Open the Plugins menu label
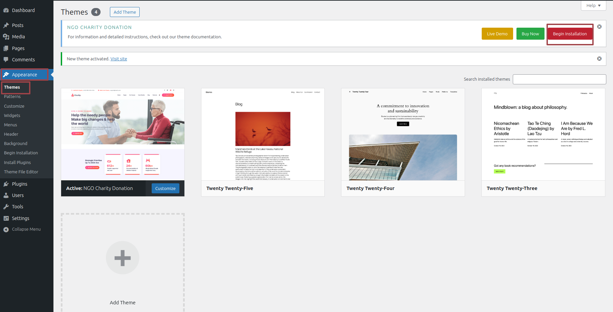Viewport: 613px width, 312px height. point(20,184)
